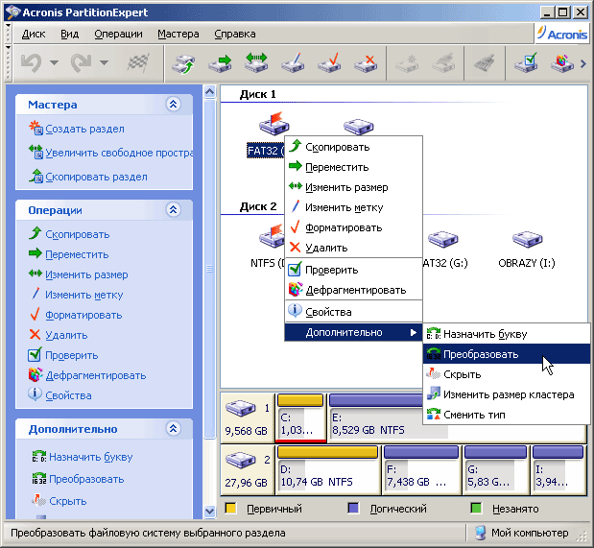Select the FAT32 partition icon on Диск 1

[x=274, y=124]
